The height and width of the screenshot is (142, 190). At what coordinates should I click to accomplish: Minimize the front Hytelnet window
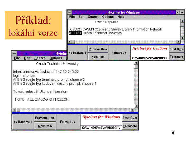tap(178, 12)
